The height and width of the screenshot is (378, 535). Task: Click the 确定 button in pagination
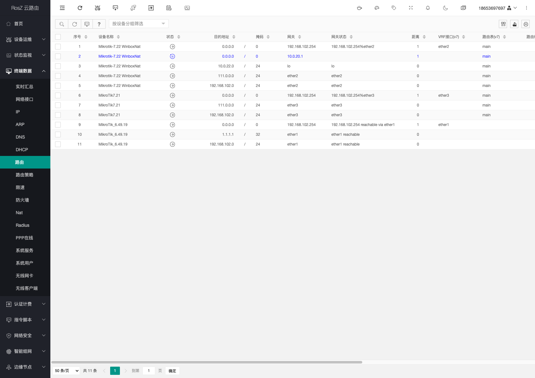tap(172, 371)
